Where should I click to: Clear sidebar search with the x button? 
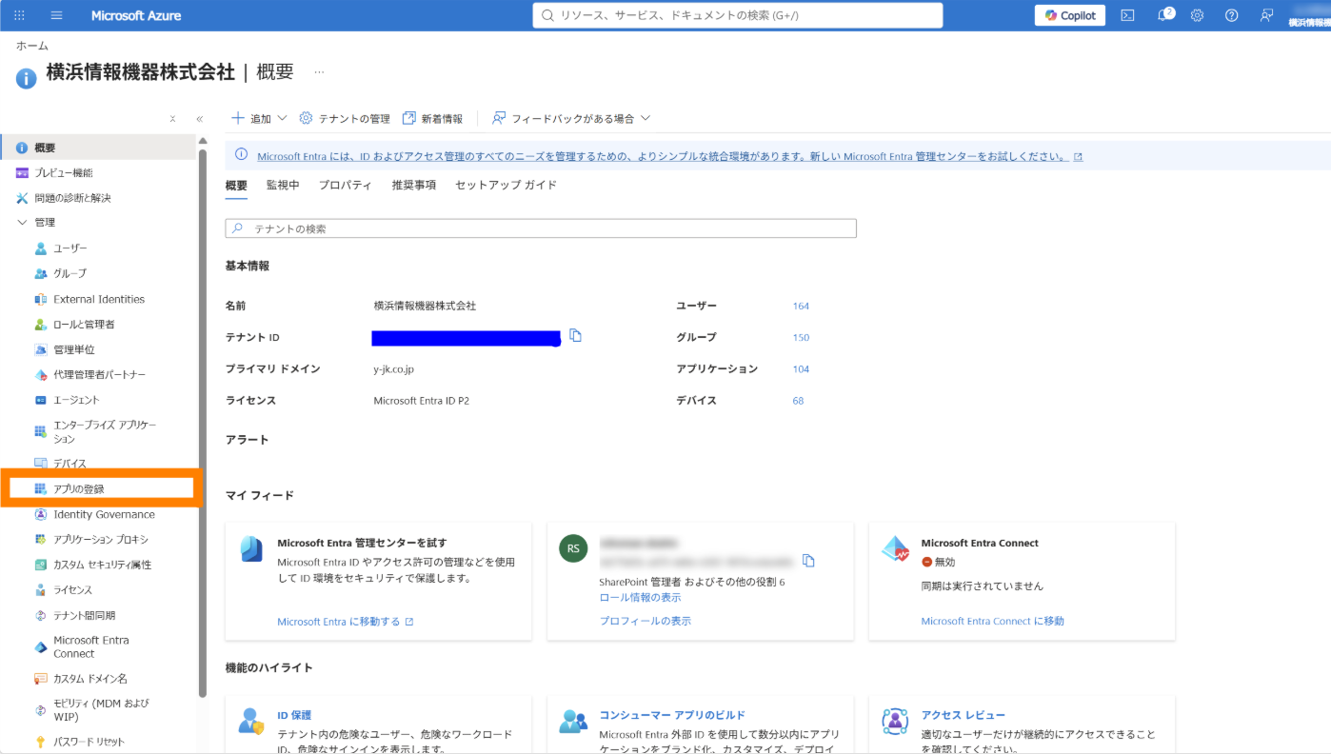pyautogui.click(x=172, y=119)
